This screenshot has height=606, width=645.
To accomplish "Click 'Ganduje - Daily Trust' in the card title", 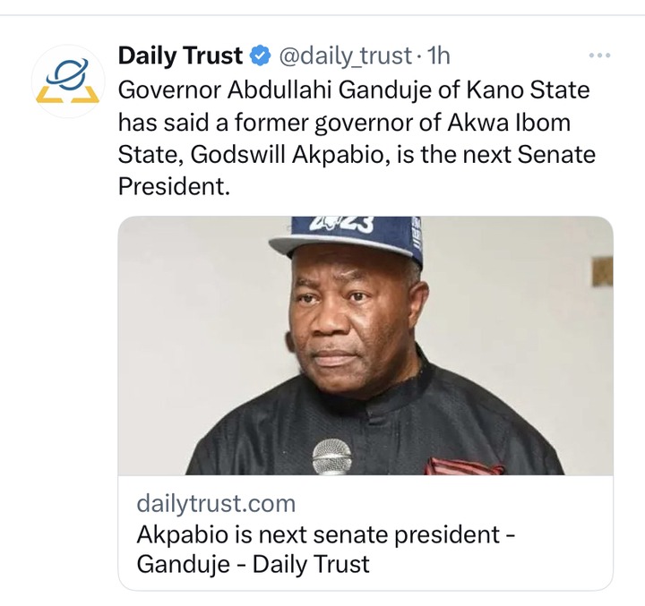I will point(253,565).
